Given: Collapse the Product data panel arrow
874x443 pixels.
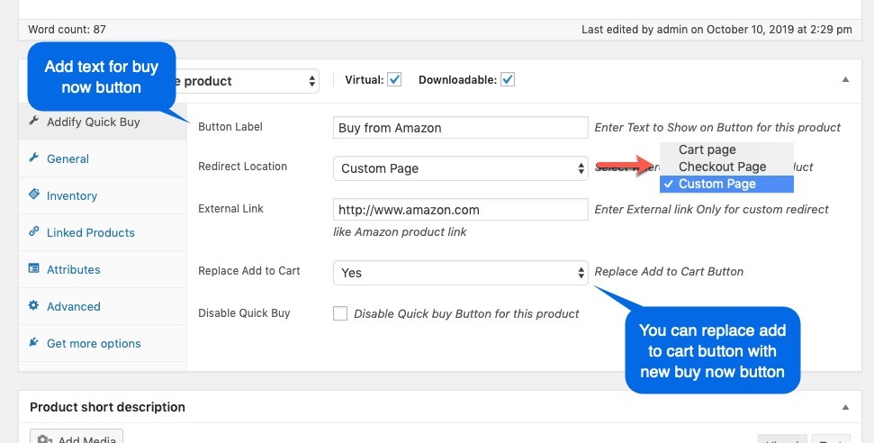Looking at the screenshot, I should [845, 80].
